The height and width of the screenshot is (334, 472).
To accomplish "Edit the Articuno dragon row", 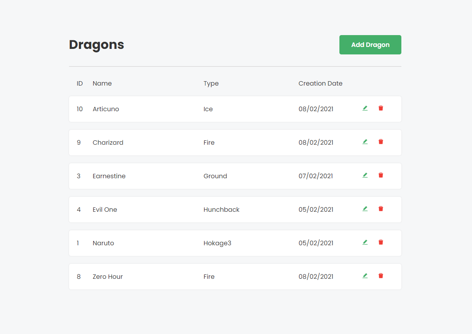I will coord(365,108).
